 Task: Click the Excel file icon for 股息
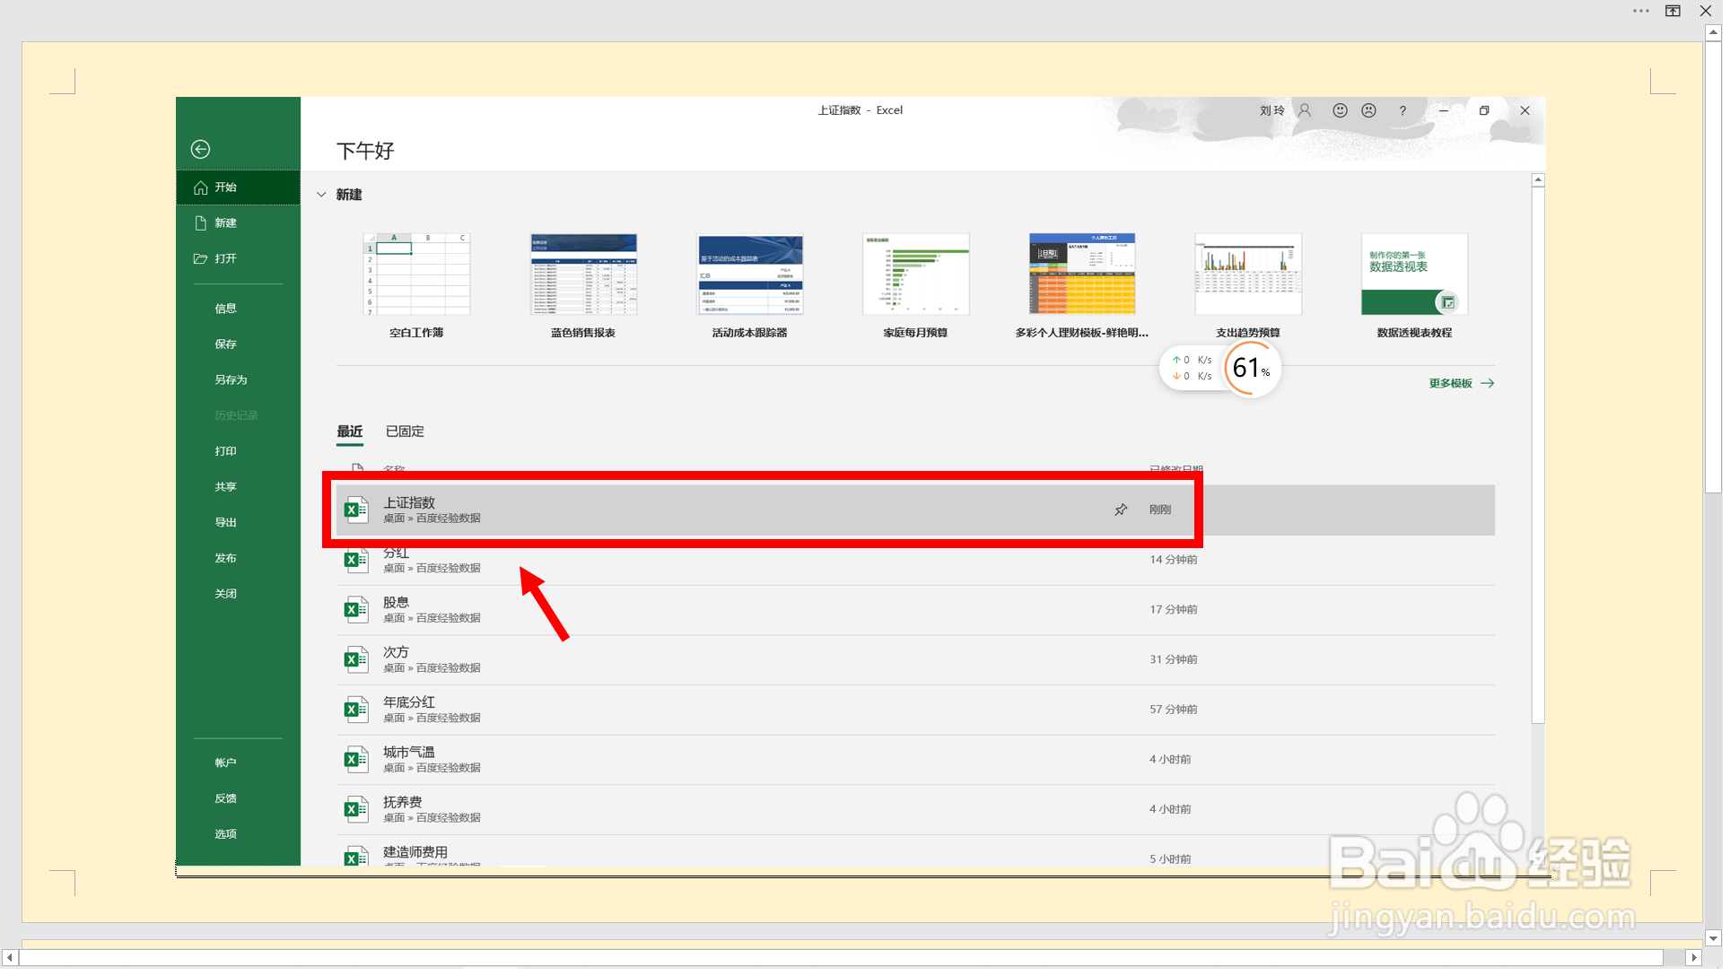tap(358, 613)
